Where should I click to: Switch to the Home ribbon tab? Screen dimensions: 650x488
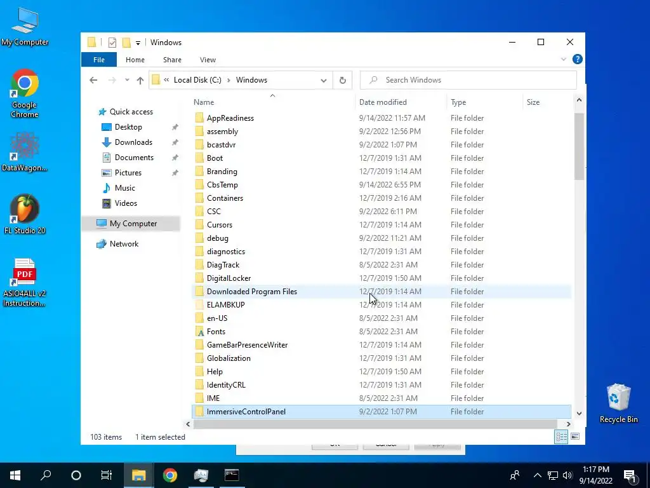[x=135, y=60]
